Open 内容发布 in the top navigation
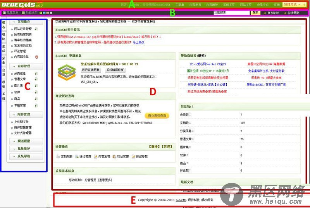 (195, 5)
